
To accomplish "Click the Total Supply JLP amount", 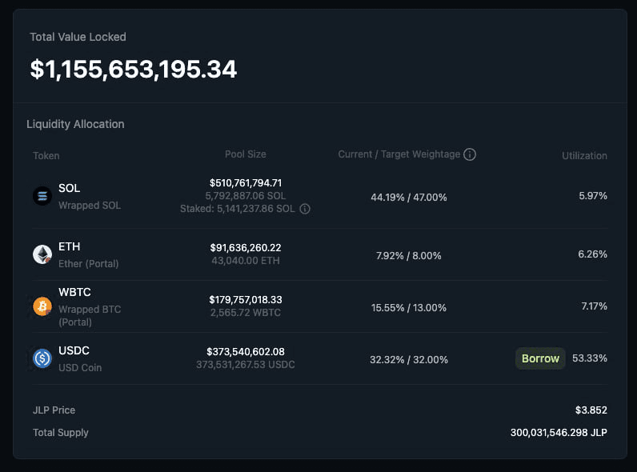I will [559, 433].
